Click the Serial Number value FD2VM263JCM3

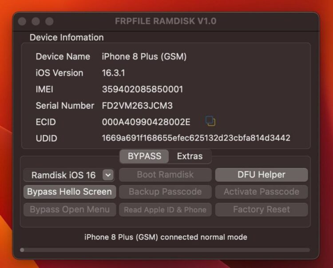pyautogui.click(x=137, y=106)
